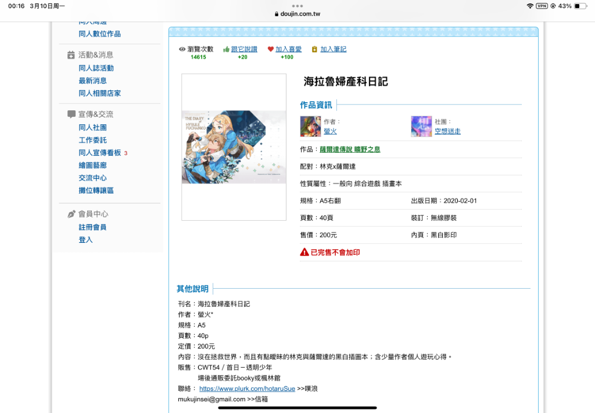Open circle 空想迷走 avatar image
This screenshot has height=413, width=595.
coord(421,126)
